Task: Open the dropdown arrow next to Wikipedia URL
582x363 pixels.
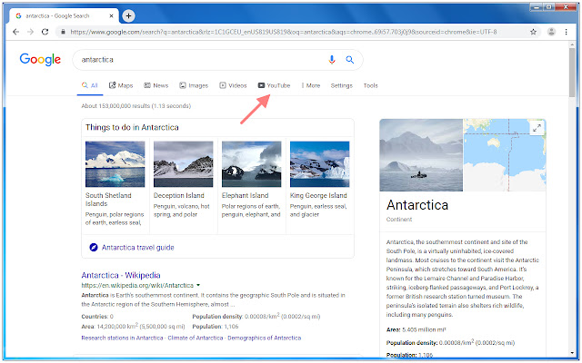Action: coord(198,285)
